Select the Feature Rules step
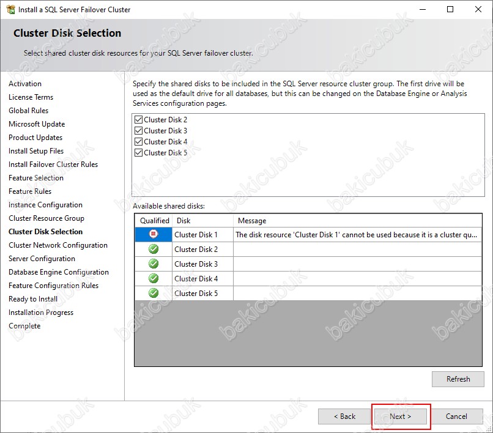The width and height of the screenshot is (493, 433). click(x=30, y=191)
